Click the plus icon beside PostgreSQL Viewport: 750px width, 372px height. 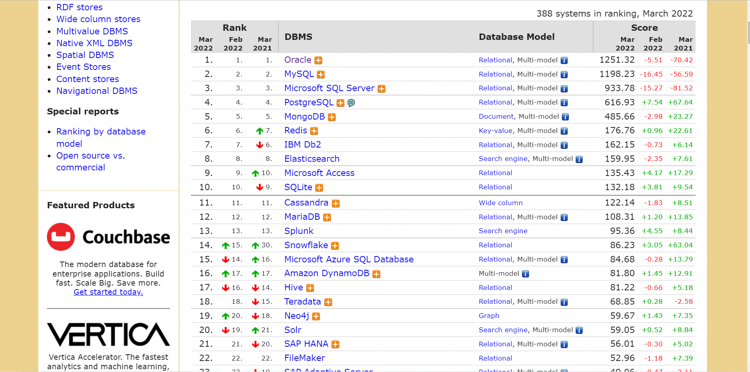[x=340, y=103]
